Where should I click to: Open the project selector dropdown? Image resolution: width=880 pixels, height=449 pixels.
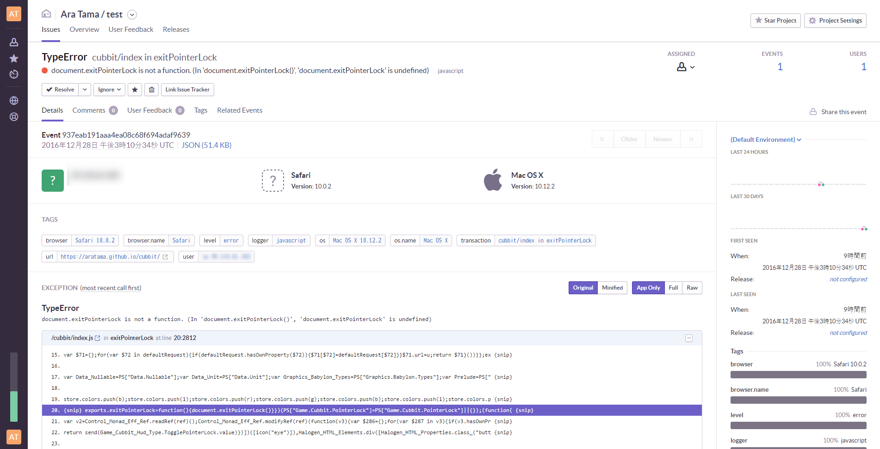132,15
